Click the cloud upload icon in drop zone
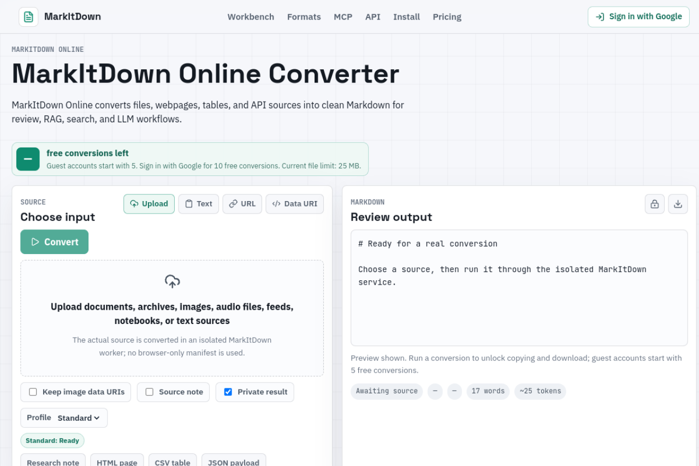 pos(172,281)
